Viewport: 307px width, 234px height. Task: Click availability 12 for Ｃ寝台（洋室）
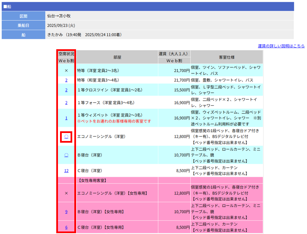(66, 170)
